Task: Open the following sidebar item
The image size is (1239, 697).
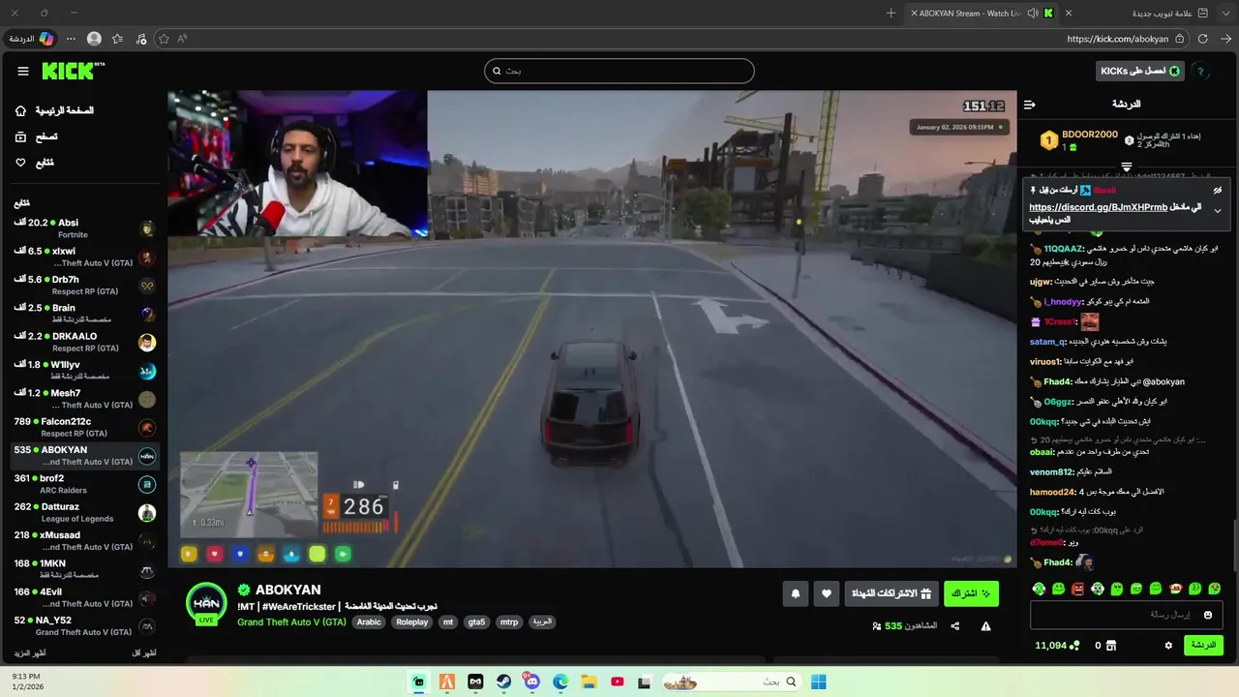Action: 35,163
